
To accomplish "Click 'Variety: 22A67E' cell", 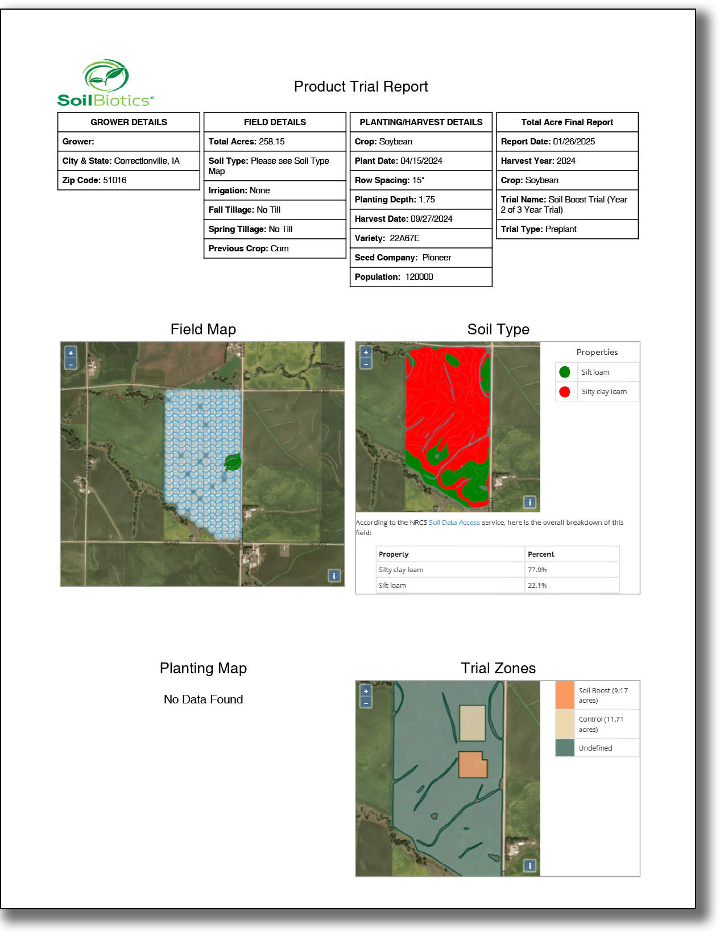I will coord(421,238).
